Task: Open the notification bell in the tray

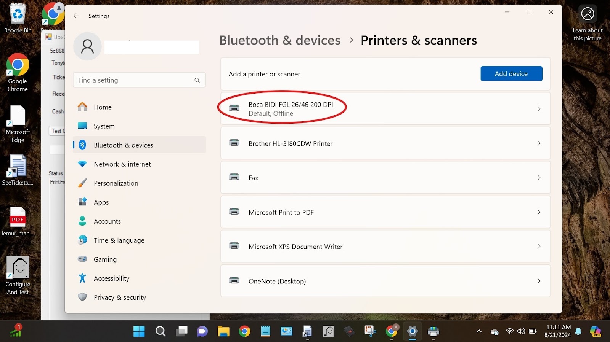Action: coord(578,331)
